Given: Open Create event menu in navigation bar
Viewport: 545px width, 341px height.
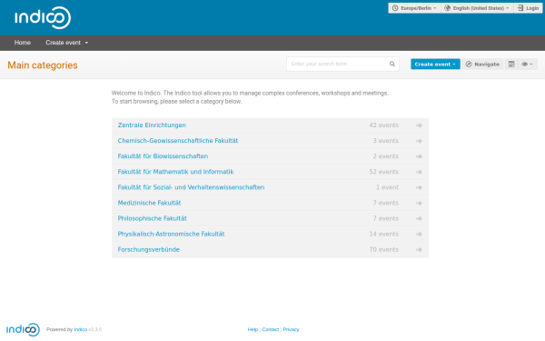Looking at the screenshot, I should click(66, 43).
